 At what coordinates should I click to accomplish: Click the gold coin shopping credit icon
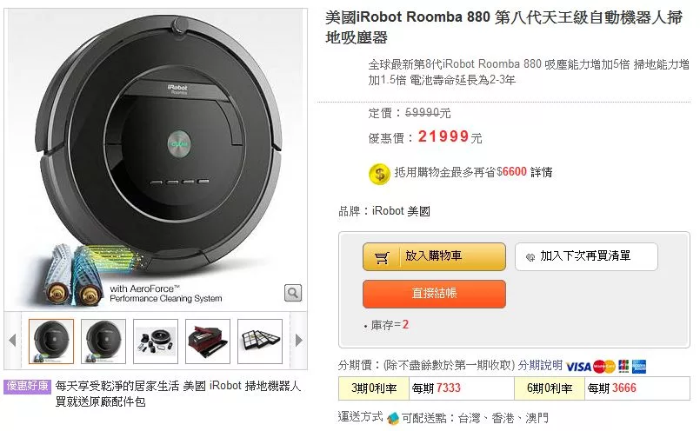tap(378, 172)
